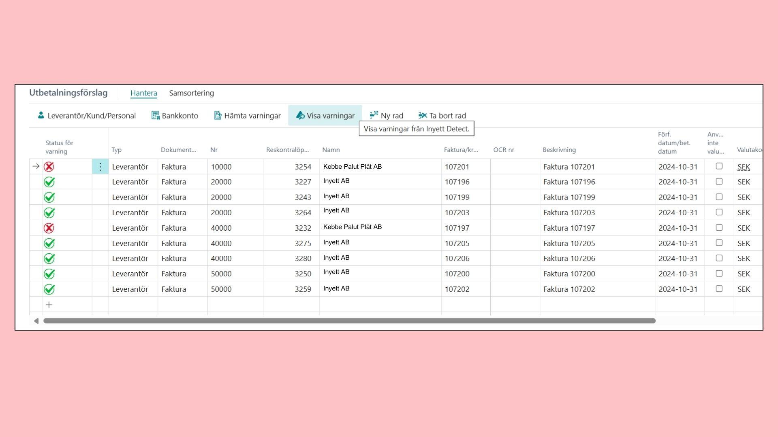
Task: Toggle the checkbox in the Anv. inte valu column for Faktura 107196
Action: [x=719, y=181]
